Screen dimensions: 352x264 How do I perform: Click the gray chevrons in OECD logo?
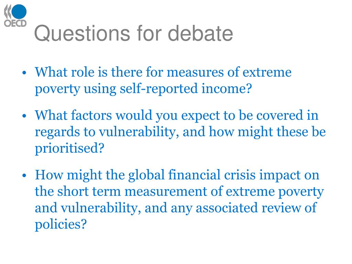point(8,12)
